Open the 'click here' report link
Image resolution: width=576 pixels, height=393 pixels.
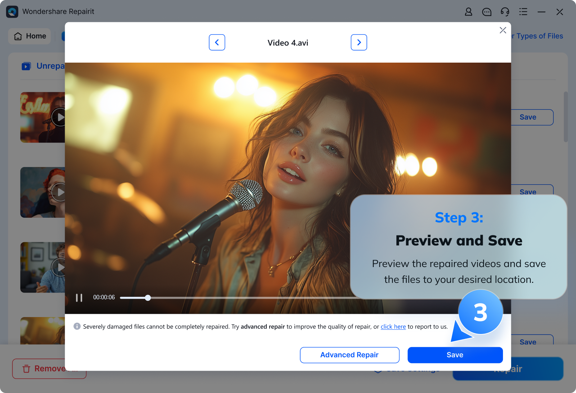click(393, 326)
